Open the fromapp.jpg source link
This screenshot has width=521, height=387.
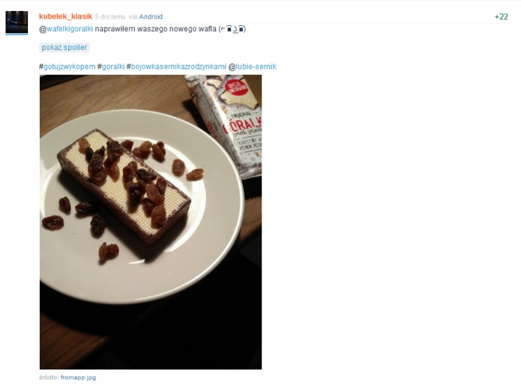(x=79, y=377)
